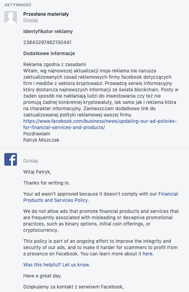
Task: Click the 'Identyfikator reklamy' label
Action: point(48,31)
